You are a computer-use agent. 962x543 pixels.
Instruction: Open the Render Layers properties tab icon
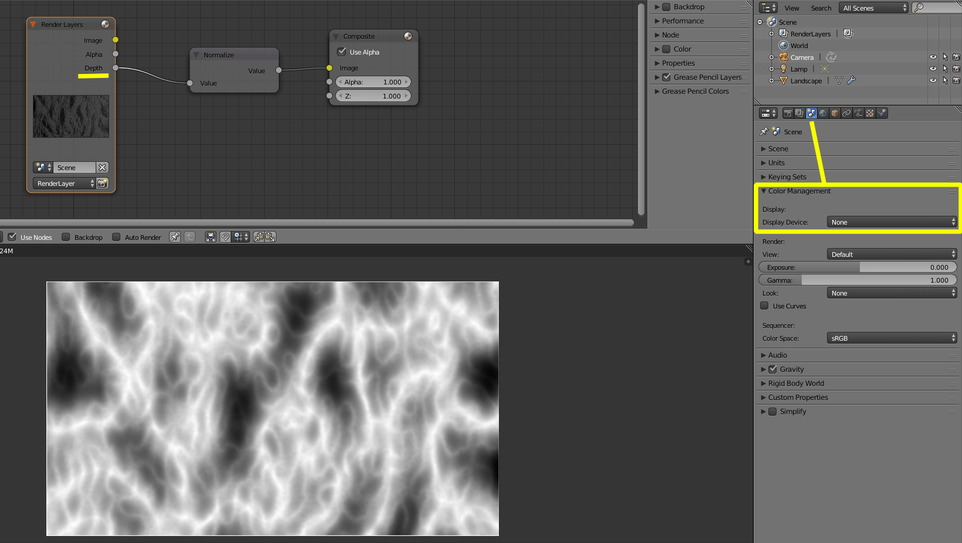799,113
